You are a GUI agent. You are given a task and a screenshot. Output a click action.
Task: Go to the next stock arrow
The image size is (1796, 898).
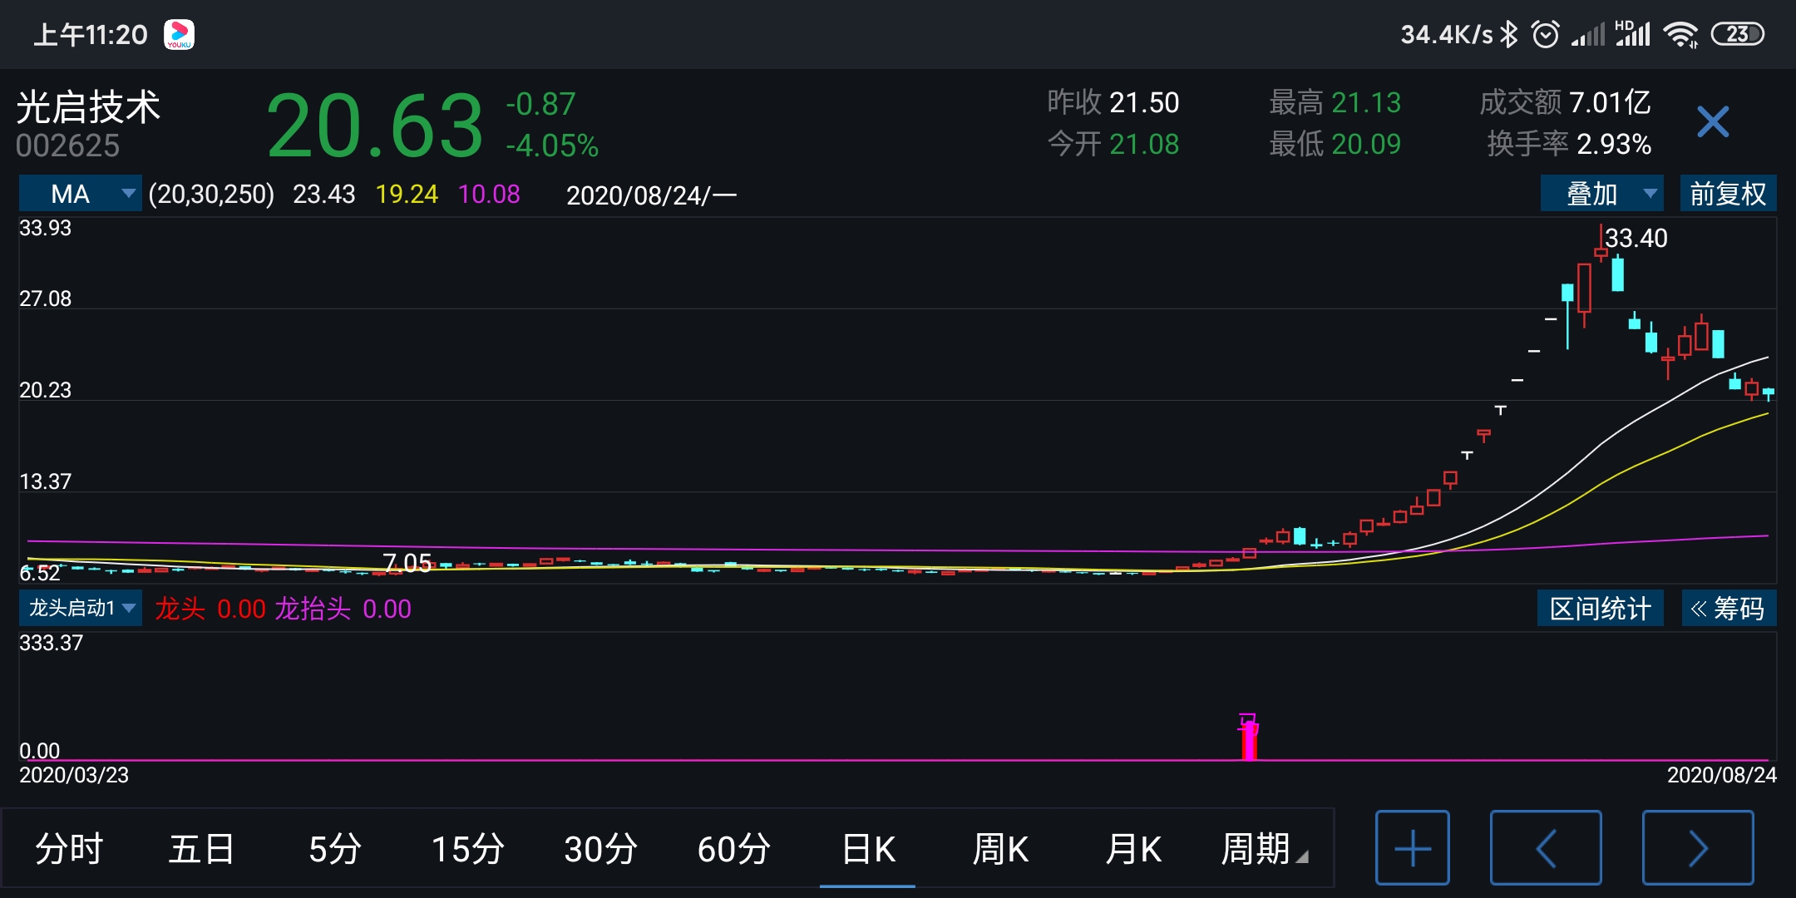1697,848
